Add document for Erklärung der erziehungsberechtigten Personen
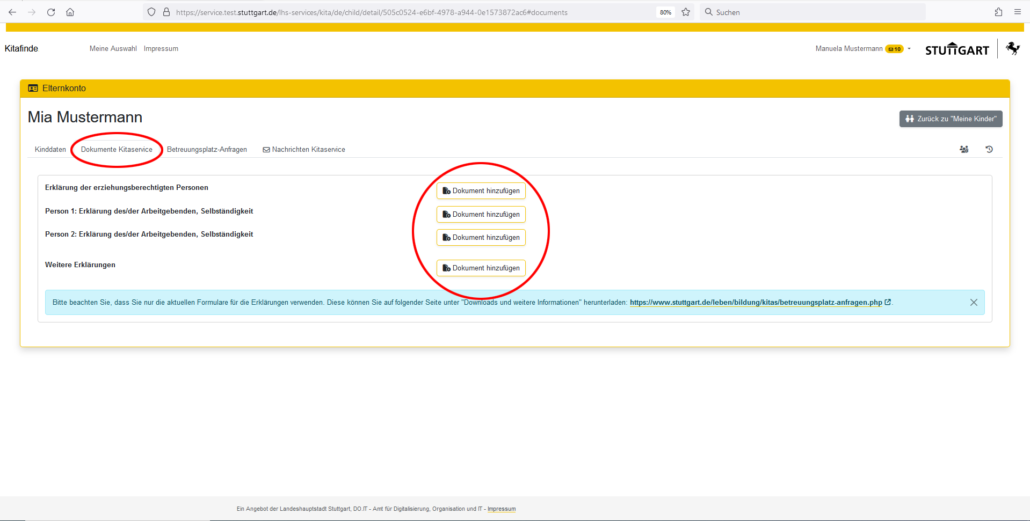The image size is (1030, 521). pyautogui.click(x=481, y=191)
